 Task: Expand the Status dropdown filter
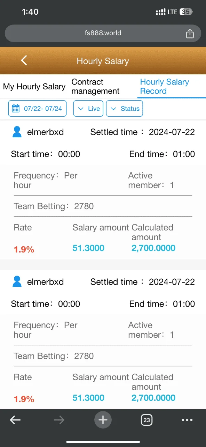[125, 109]
